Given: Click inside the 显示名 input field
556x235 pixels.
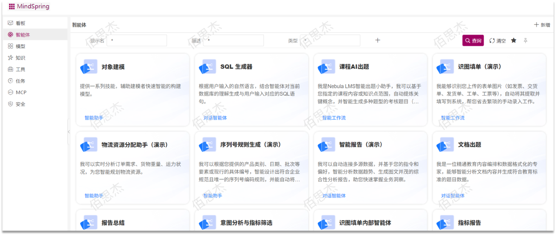Looking at the screenshot, I should click(137, 40).
